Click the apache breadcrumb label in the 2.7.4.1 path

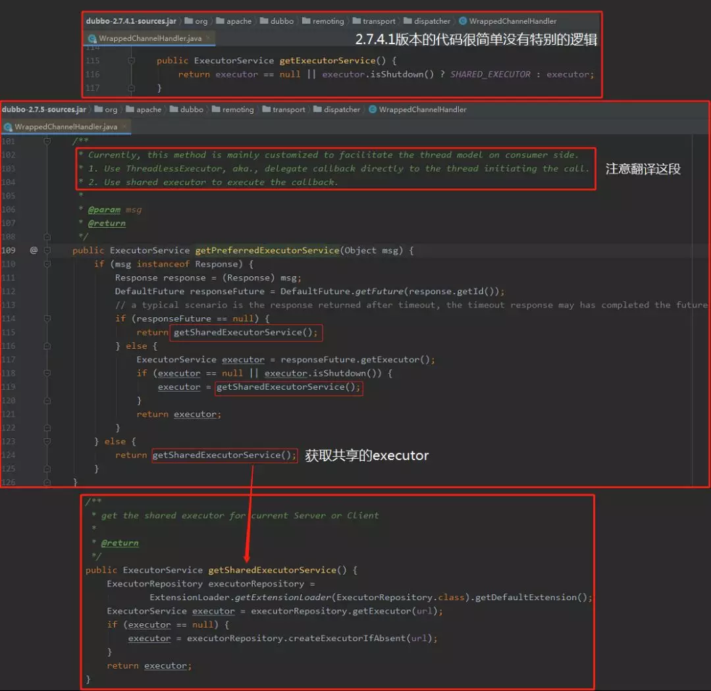(x=239, y=21)
